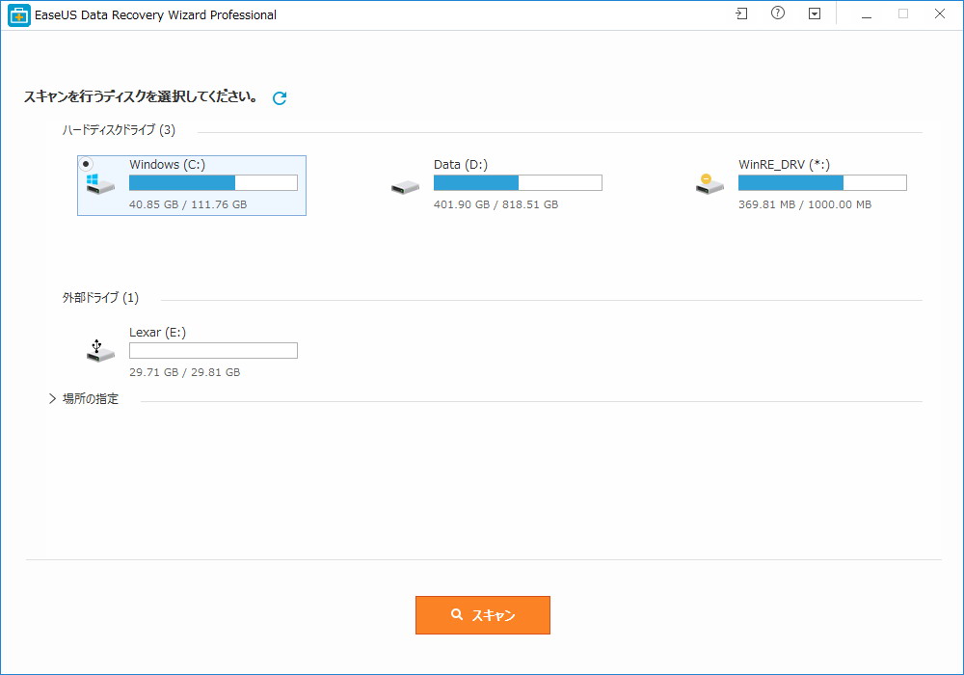Viewport: 964px width, 675px height.
Task: Click the refresh disk list icon
Action: coord(280,98)
